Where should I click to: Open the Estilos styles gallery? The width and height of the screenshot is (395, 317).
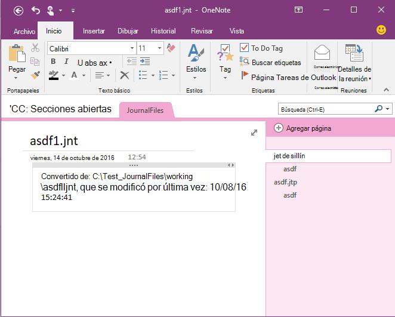coord(196,61)
